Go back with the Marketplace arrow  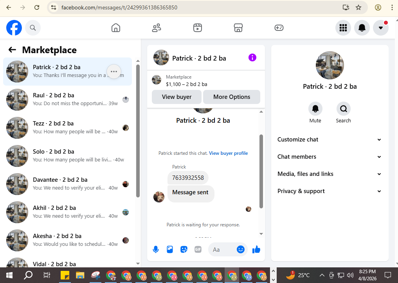point(12,50)
